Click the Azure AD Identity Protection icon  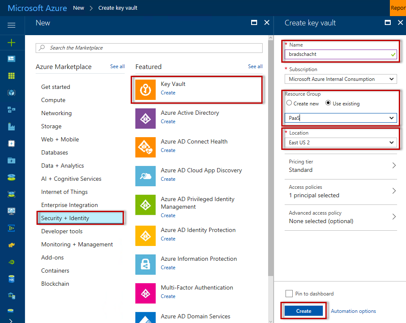tap(146, 236)
